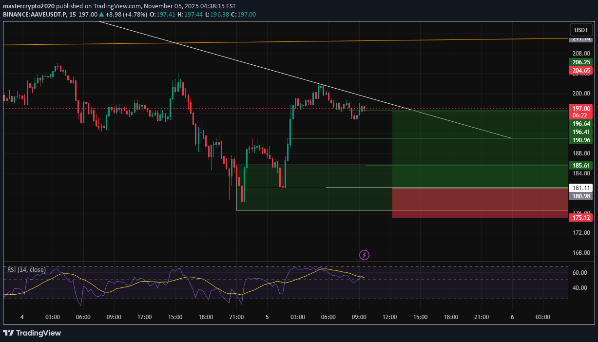Click the day 6 marker on time axis
The height and width of the screenshot is (342, 598).
512,317
